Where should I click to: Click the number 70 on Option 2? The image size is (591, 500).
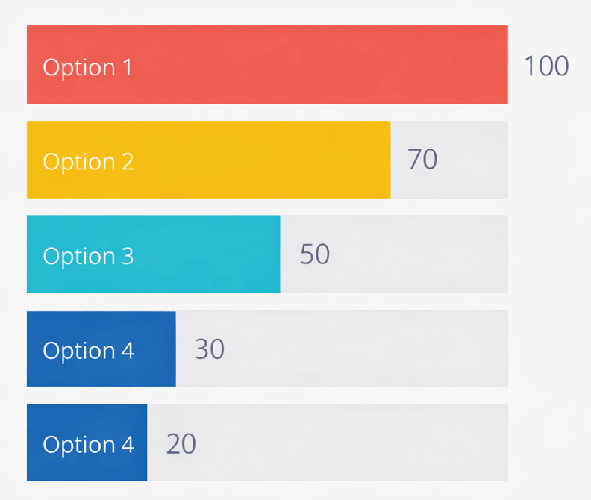pyautogui.click(x=422, y=160)
